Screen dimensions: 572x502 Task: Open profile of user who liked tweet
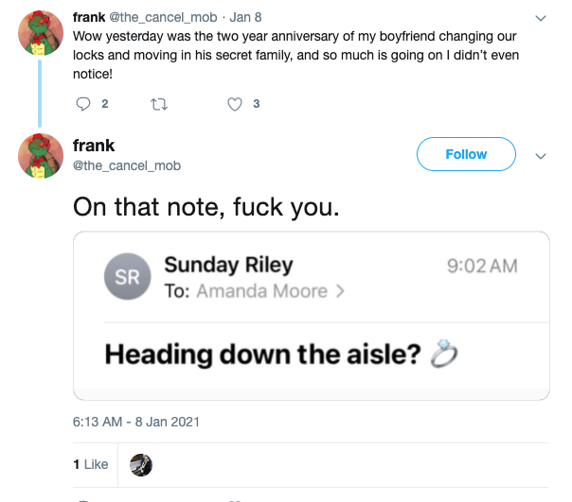[x=141, y=464]
